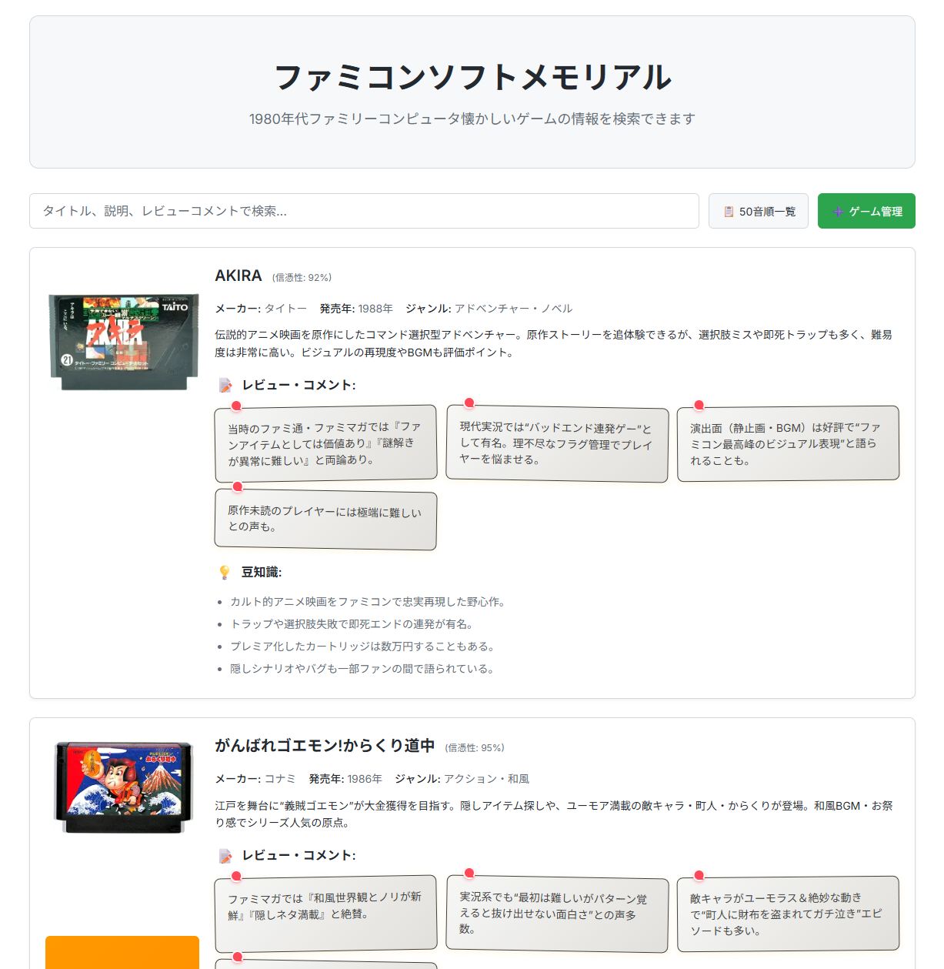
Task: Open ゴエモン review note about 和風世界観とノリ
Action: pos(325,914)
